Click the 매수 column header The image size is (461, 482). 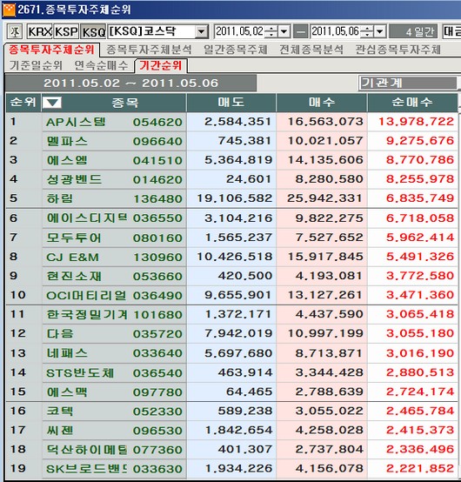(322, 102)
